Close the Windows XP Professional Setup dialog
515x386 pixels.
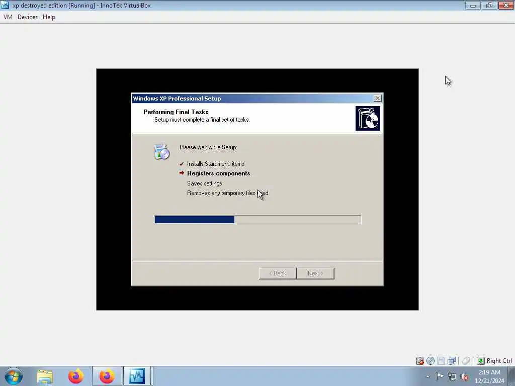coord(378,98)
